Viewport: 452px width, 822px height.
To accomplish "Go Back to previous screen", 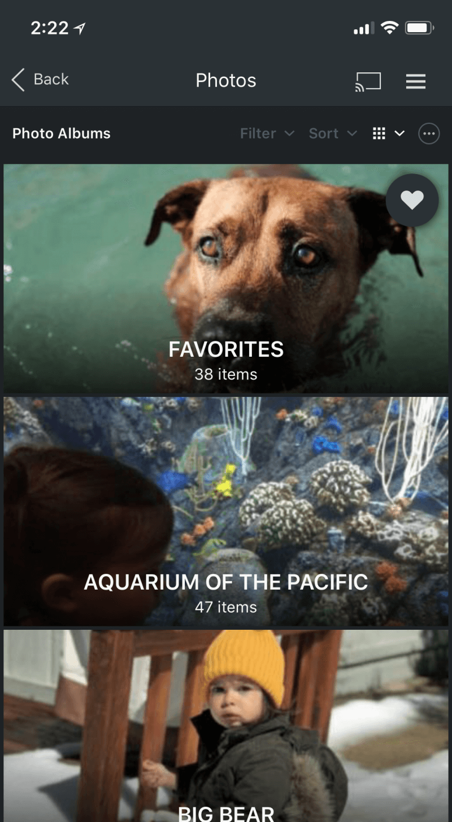I will click(x=40, y=80).
